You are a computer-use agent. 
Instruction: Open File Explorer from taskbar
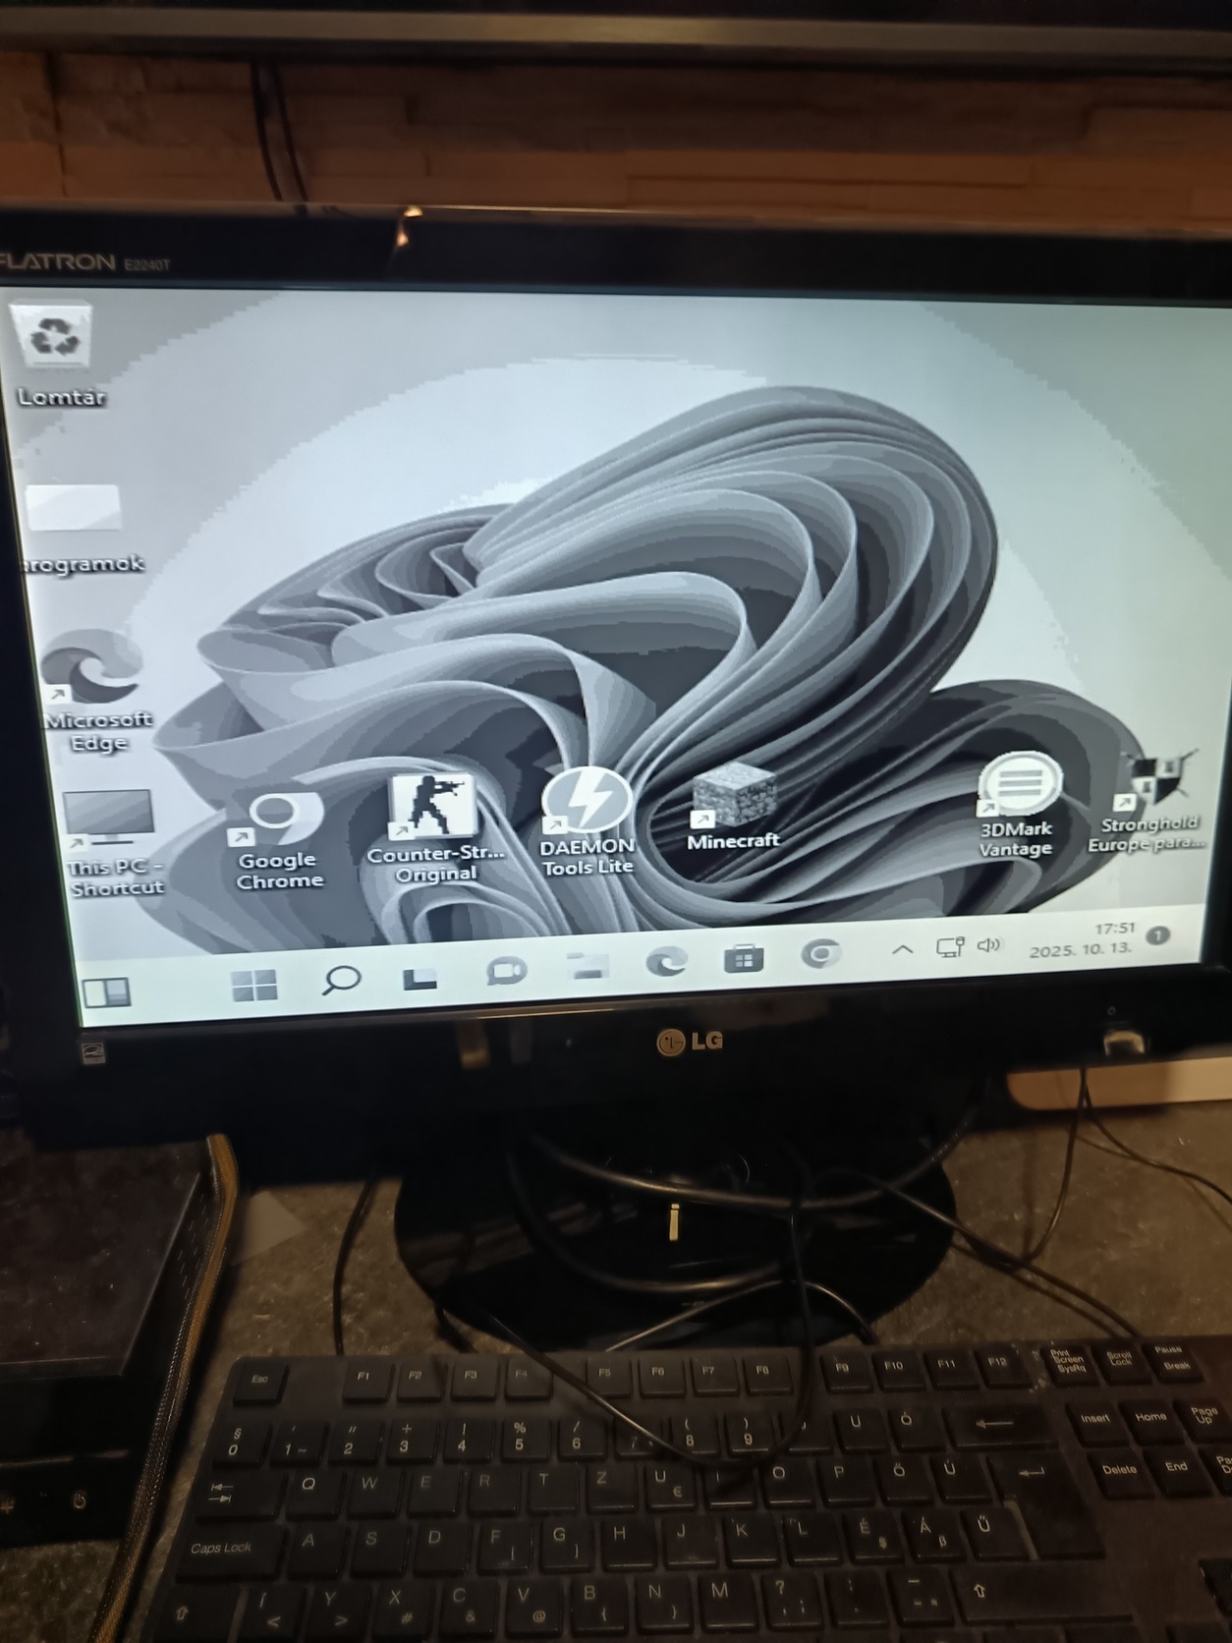pos(588,967)
